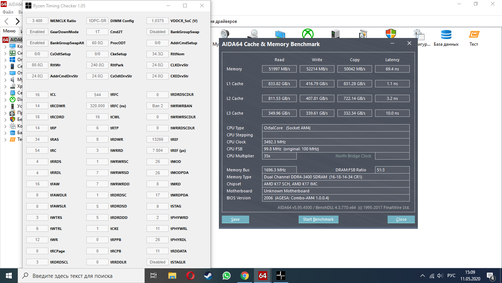Screen dimensions: 502x283
Task: Click the Save button in benchmark window
Action: [x=235, y=219]
